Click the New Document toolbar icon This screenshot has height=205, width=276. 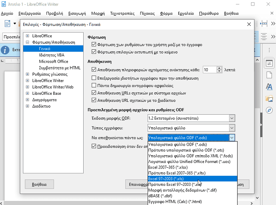coord(7,24)
